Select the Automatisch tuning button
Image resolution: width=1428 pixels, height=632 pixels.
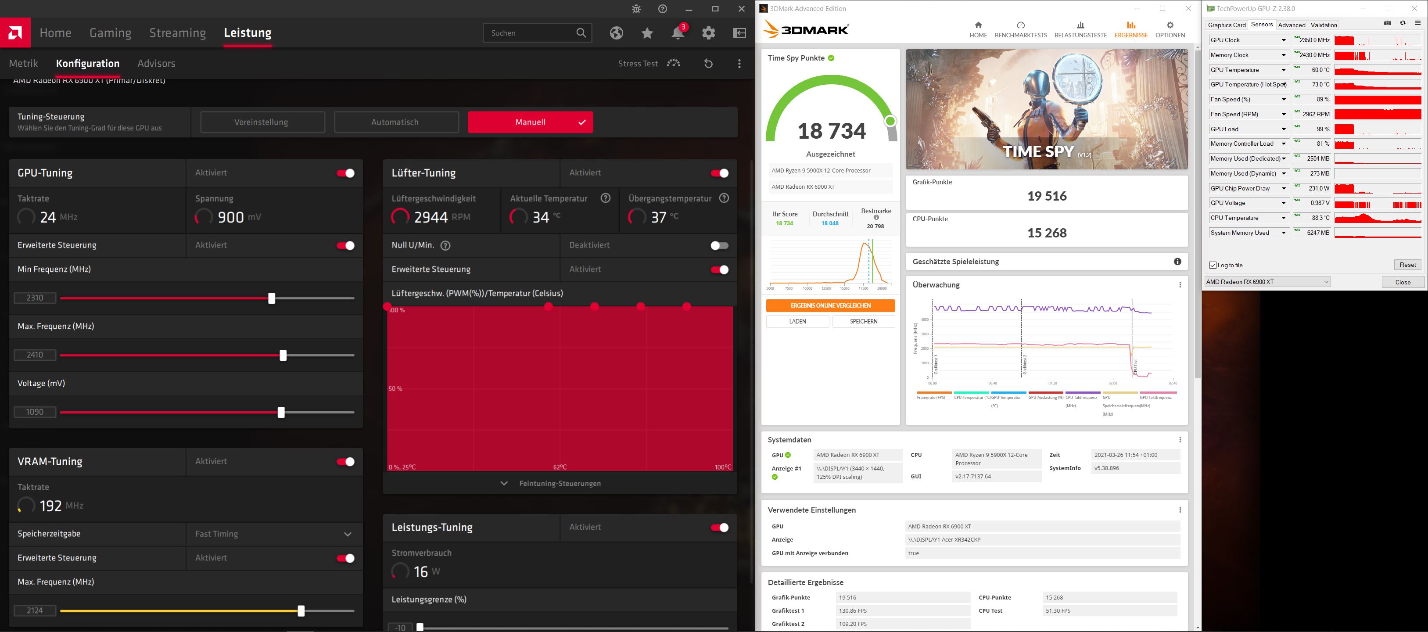click(396, 122)
